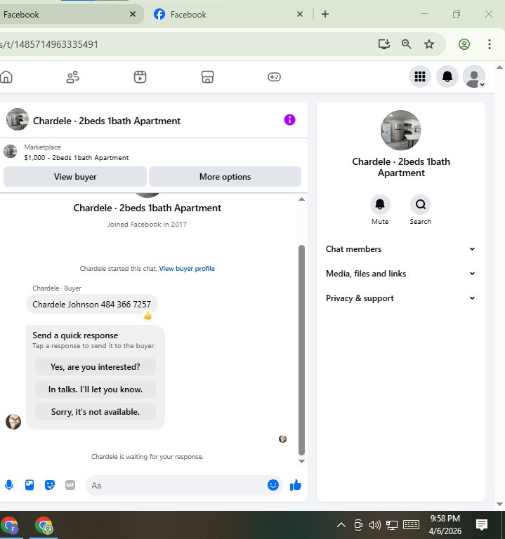Open the Gaming controller icon
Image resolution: width=505 pixels, height=539 pixels.
point(274,76)
